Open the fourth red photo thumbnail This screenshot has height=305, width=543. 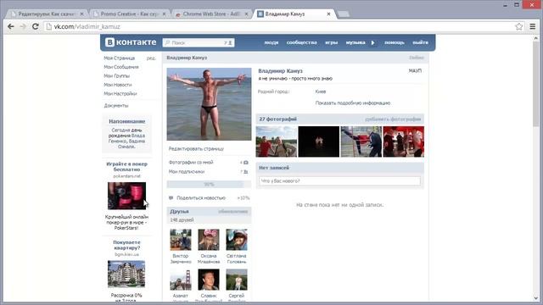click(404, 141)
